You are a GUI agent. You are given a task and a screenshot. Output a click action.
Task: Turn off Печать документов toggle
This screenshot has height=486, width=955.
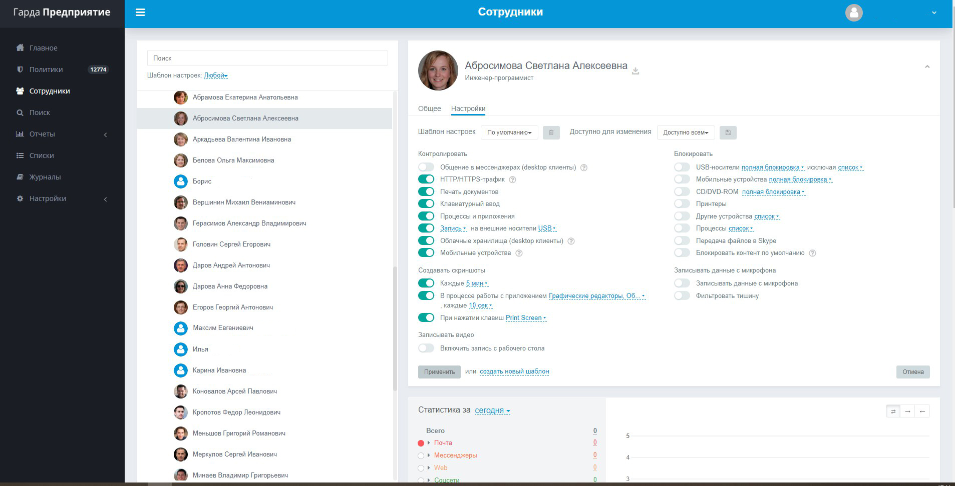pos(426,191)
